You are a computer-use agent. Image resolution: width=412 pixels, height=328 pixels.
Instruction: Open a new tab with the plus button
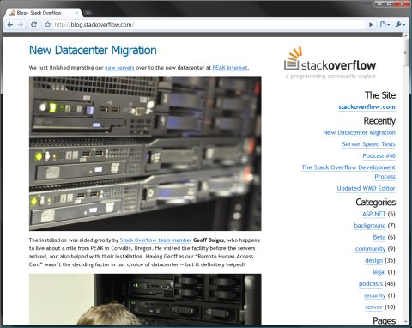click(x=88, y=13)
